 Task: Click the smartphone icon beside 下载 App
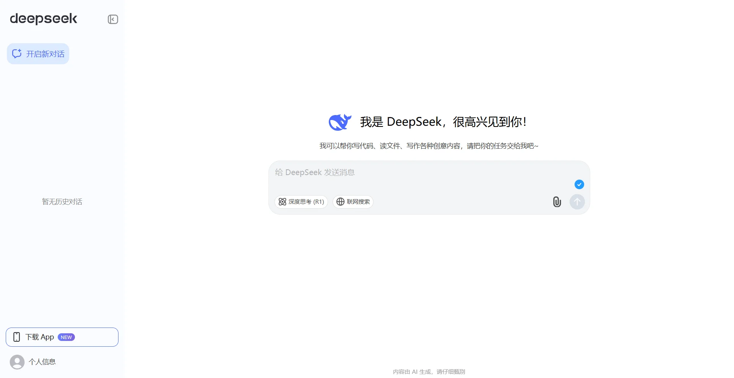[16, 337]
